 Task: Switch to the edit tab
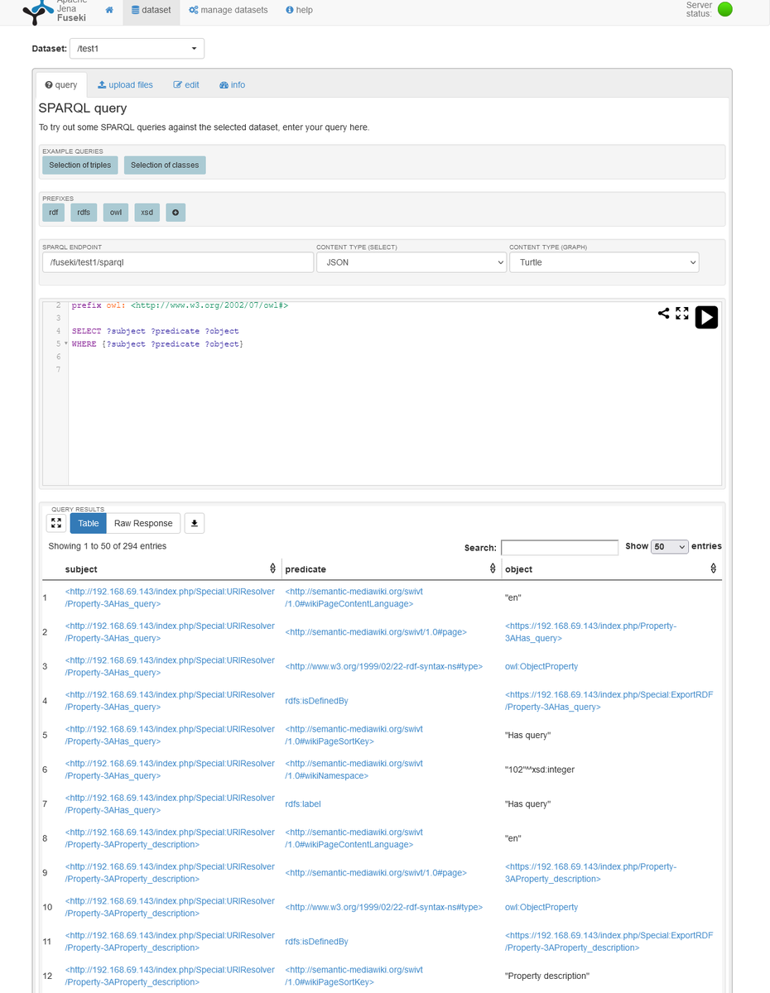[186, 85]
